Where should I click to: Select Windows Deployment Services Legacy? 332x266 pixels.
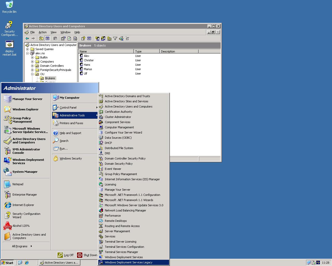click(x=134, y=262)
